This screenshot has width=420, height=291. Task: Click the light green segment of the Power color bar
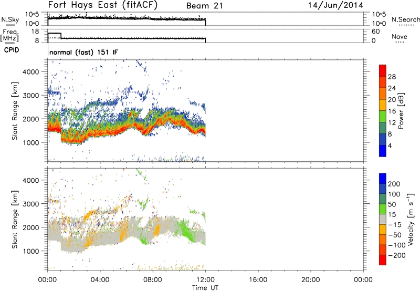coord(383,116)
